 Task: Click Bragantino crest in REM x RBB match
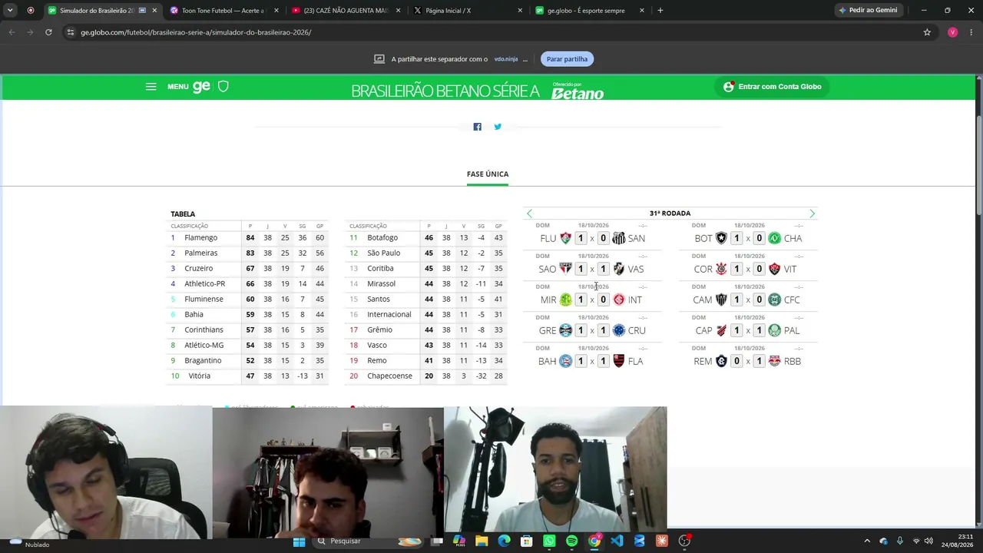click(775, 361)
